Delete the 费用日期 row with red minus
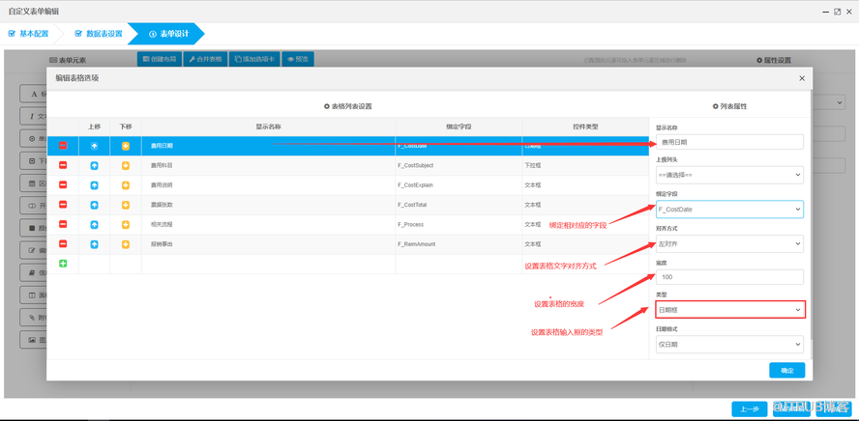The image size is (859, 421). click(x=63, y=146)
